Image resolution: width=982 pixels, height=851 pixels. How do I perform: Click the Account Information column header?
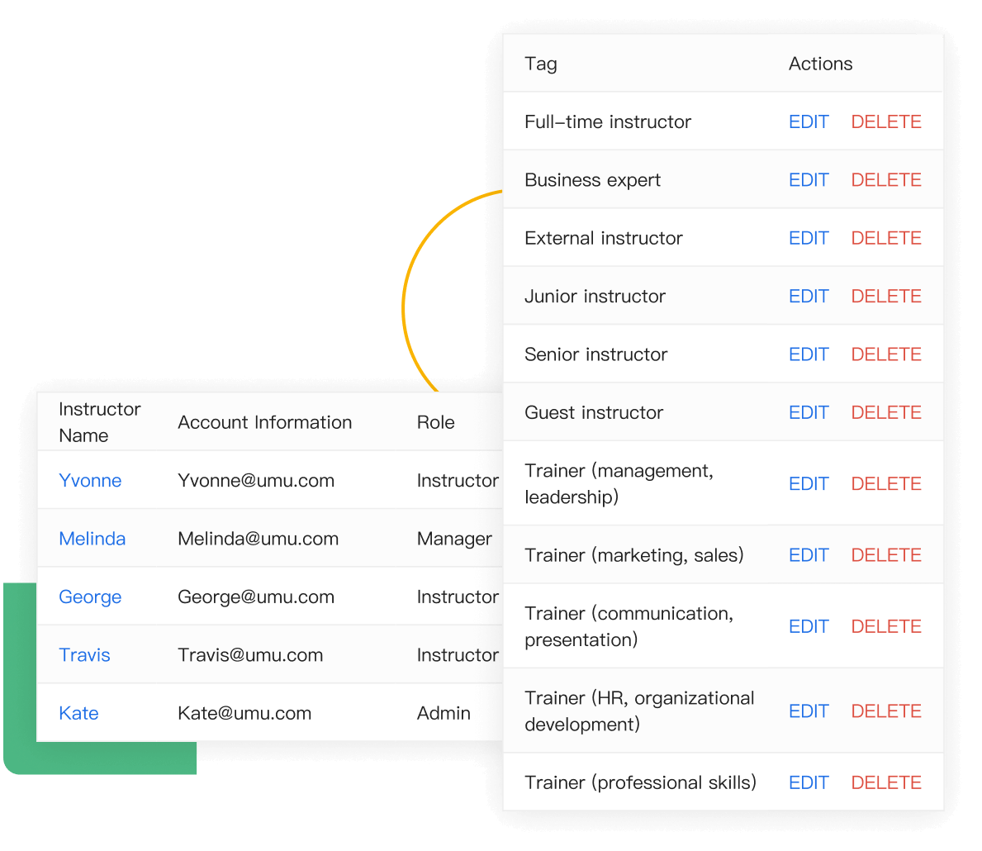click(264, 422)
